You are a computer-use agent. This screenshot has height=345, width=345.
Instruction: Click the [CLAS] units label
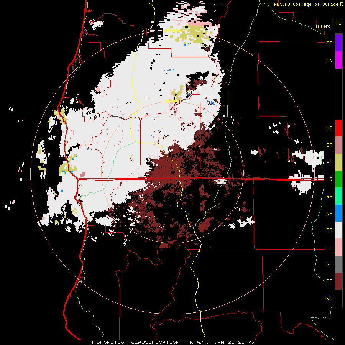click(324, 26)
